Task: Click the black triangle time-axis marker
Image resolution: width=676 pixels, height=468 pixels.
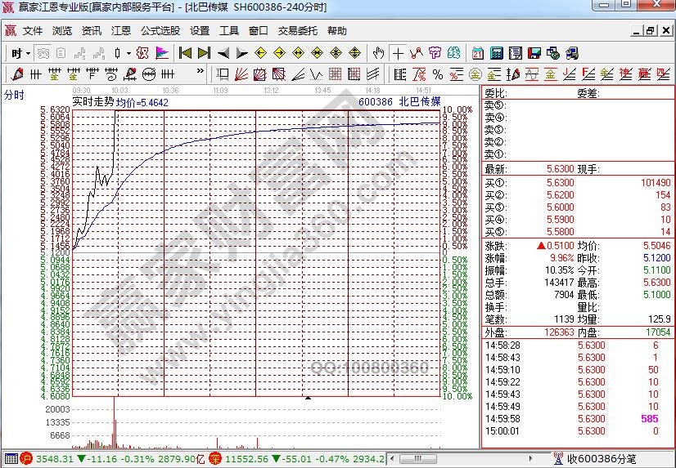Action: click(x=308, y=398)
